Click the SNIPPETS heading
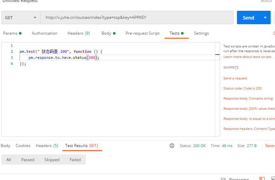 click(x=231, y=67)
